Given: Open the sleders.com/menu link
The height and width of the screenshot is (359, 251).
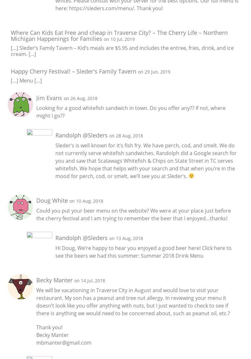Looking at the screenshot, I should [102, 8].
